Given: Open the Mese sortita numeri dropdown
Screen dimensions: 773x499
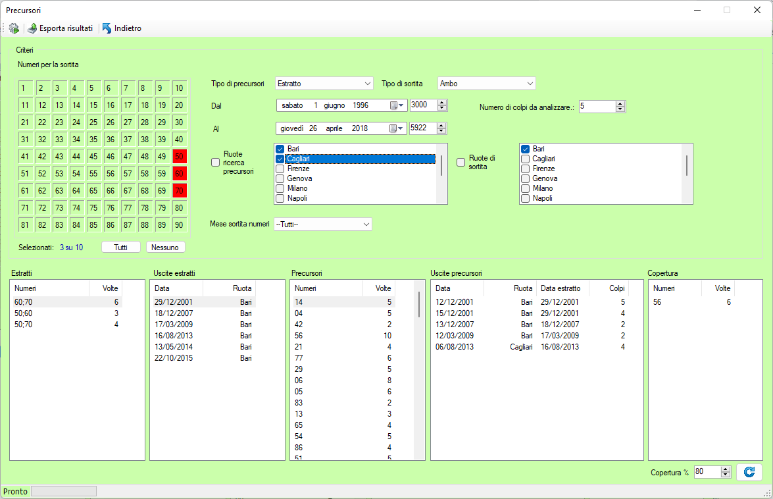Looking at the screenshot, I should [x=323, y=224].
